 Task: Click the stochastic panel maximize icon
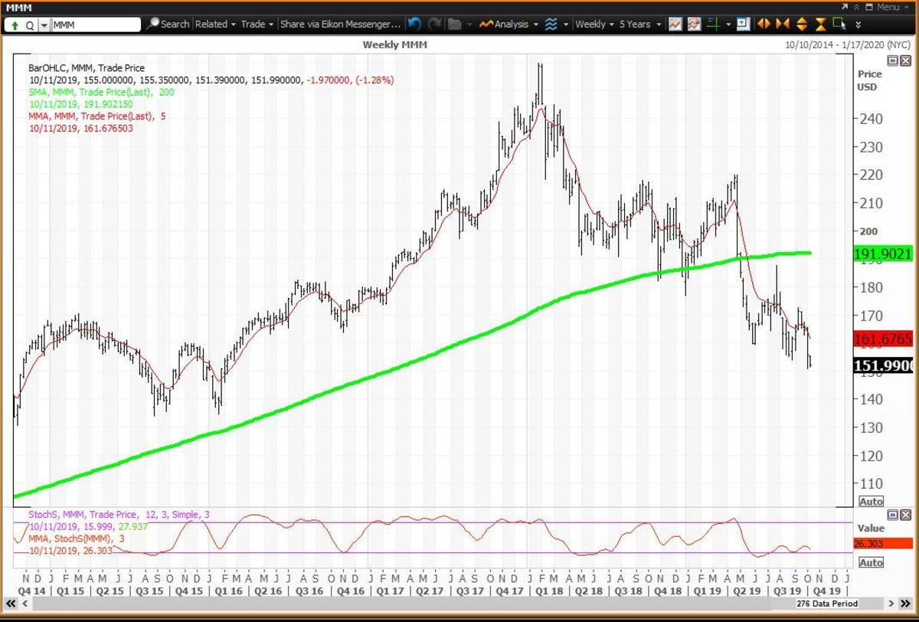coord(893,514)
